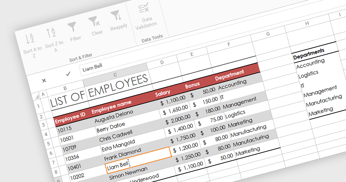This screenshot has width=346, height=182.
Task: Select Accounting in the Departments list
Action: point(310,64)
